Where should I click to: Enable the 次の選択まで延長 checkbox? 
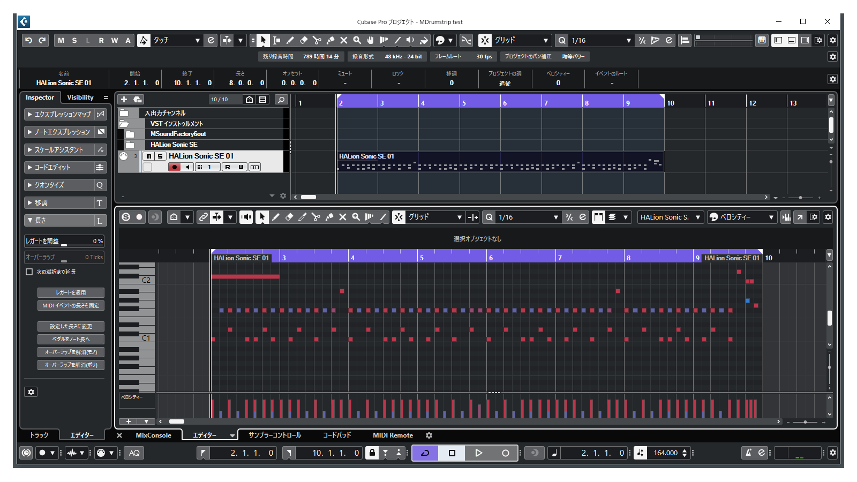[29, 272]
